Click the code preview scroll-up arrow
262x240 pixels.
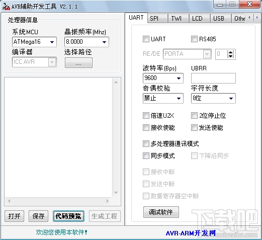click(x=116, y=82)
